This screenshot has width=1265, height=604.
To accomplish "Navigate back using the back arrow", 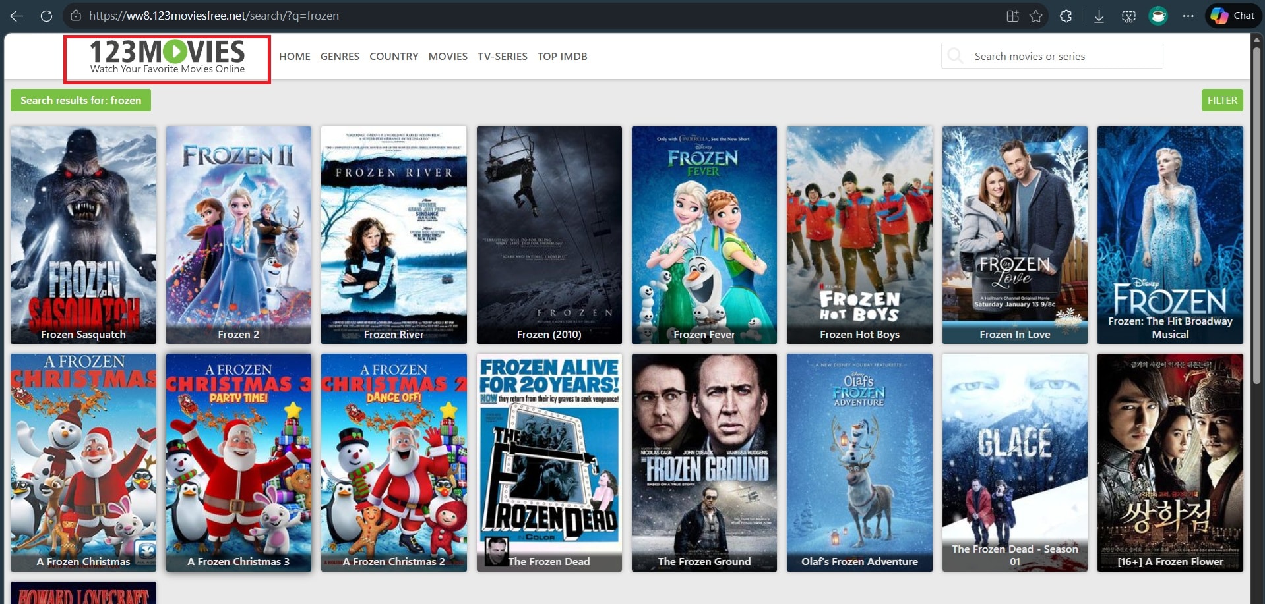I will tap(16, 15).
